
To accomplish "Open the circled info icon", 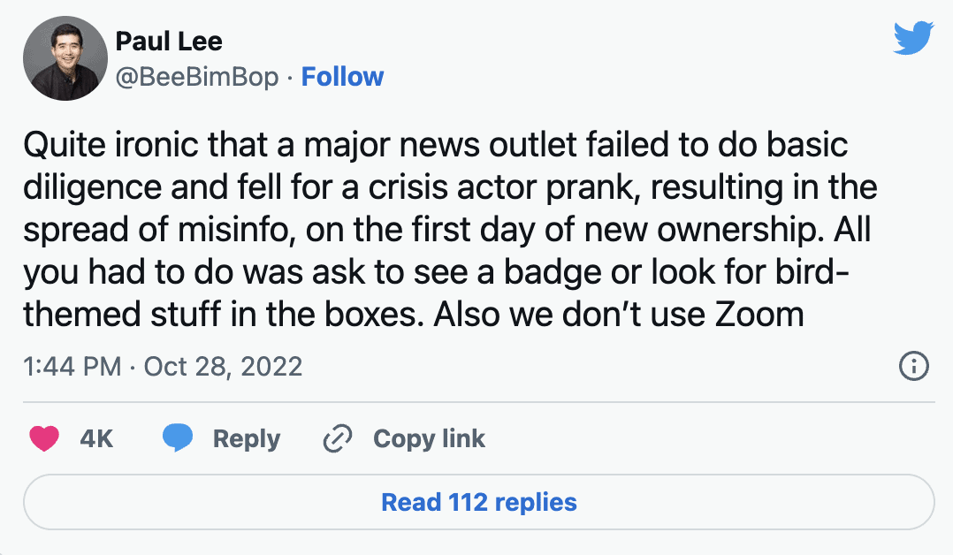I will [x=916, y=366].
